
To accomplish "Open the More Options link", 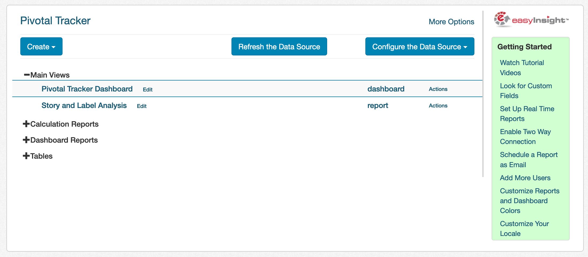I will coord(451,22).
